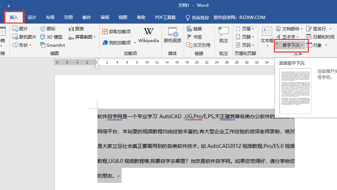Screen dimensions: 337x190
Task: Insert online video (联机视频)
Action: click(173, 35)
